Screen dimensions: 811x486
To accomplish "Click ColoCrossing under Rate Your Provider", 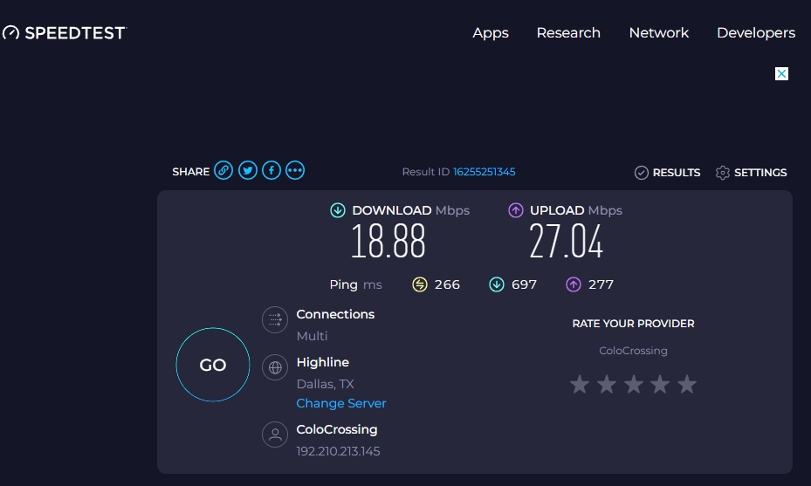I will tap(633, 351).
